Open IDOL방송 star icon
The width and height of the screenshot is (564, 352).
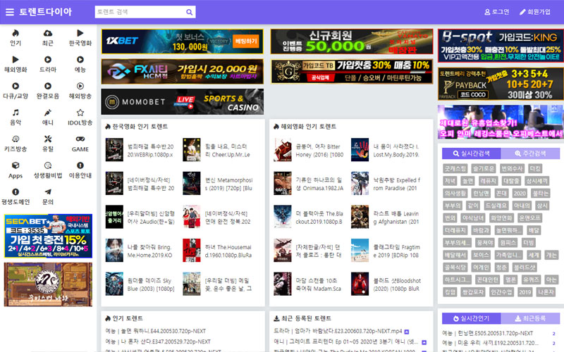[80, 113]
